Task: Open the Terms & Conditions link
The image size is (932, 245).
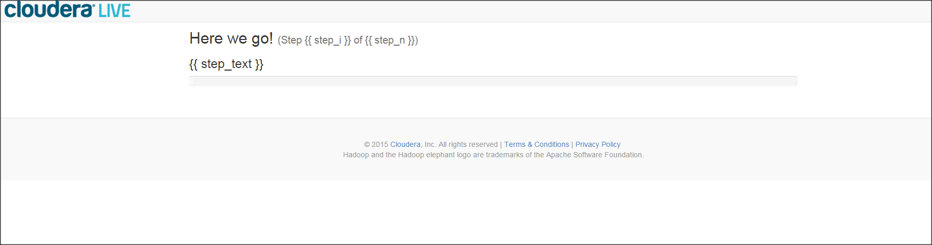Action: pos(536,144)
